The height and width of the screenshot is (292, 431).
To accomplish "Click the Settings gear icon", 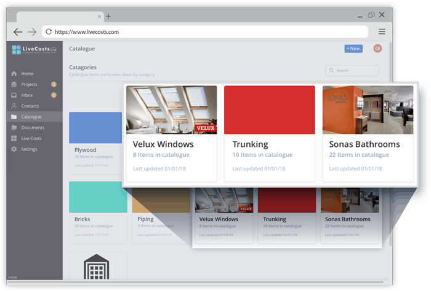I will 14,149.
